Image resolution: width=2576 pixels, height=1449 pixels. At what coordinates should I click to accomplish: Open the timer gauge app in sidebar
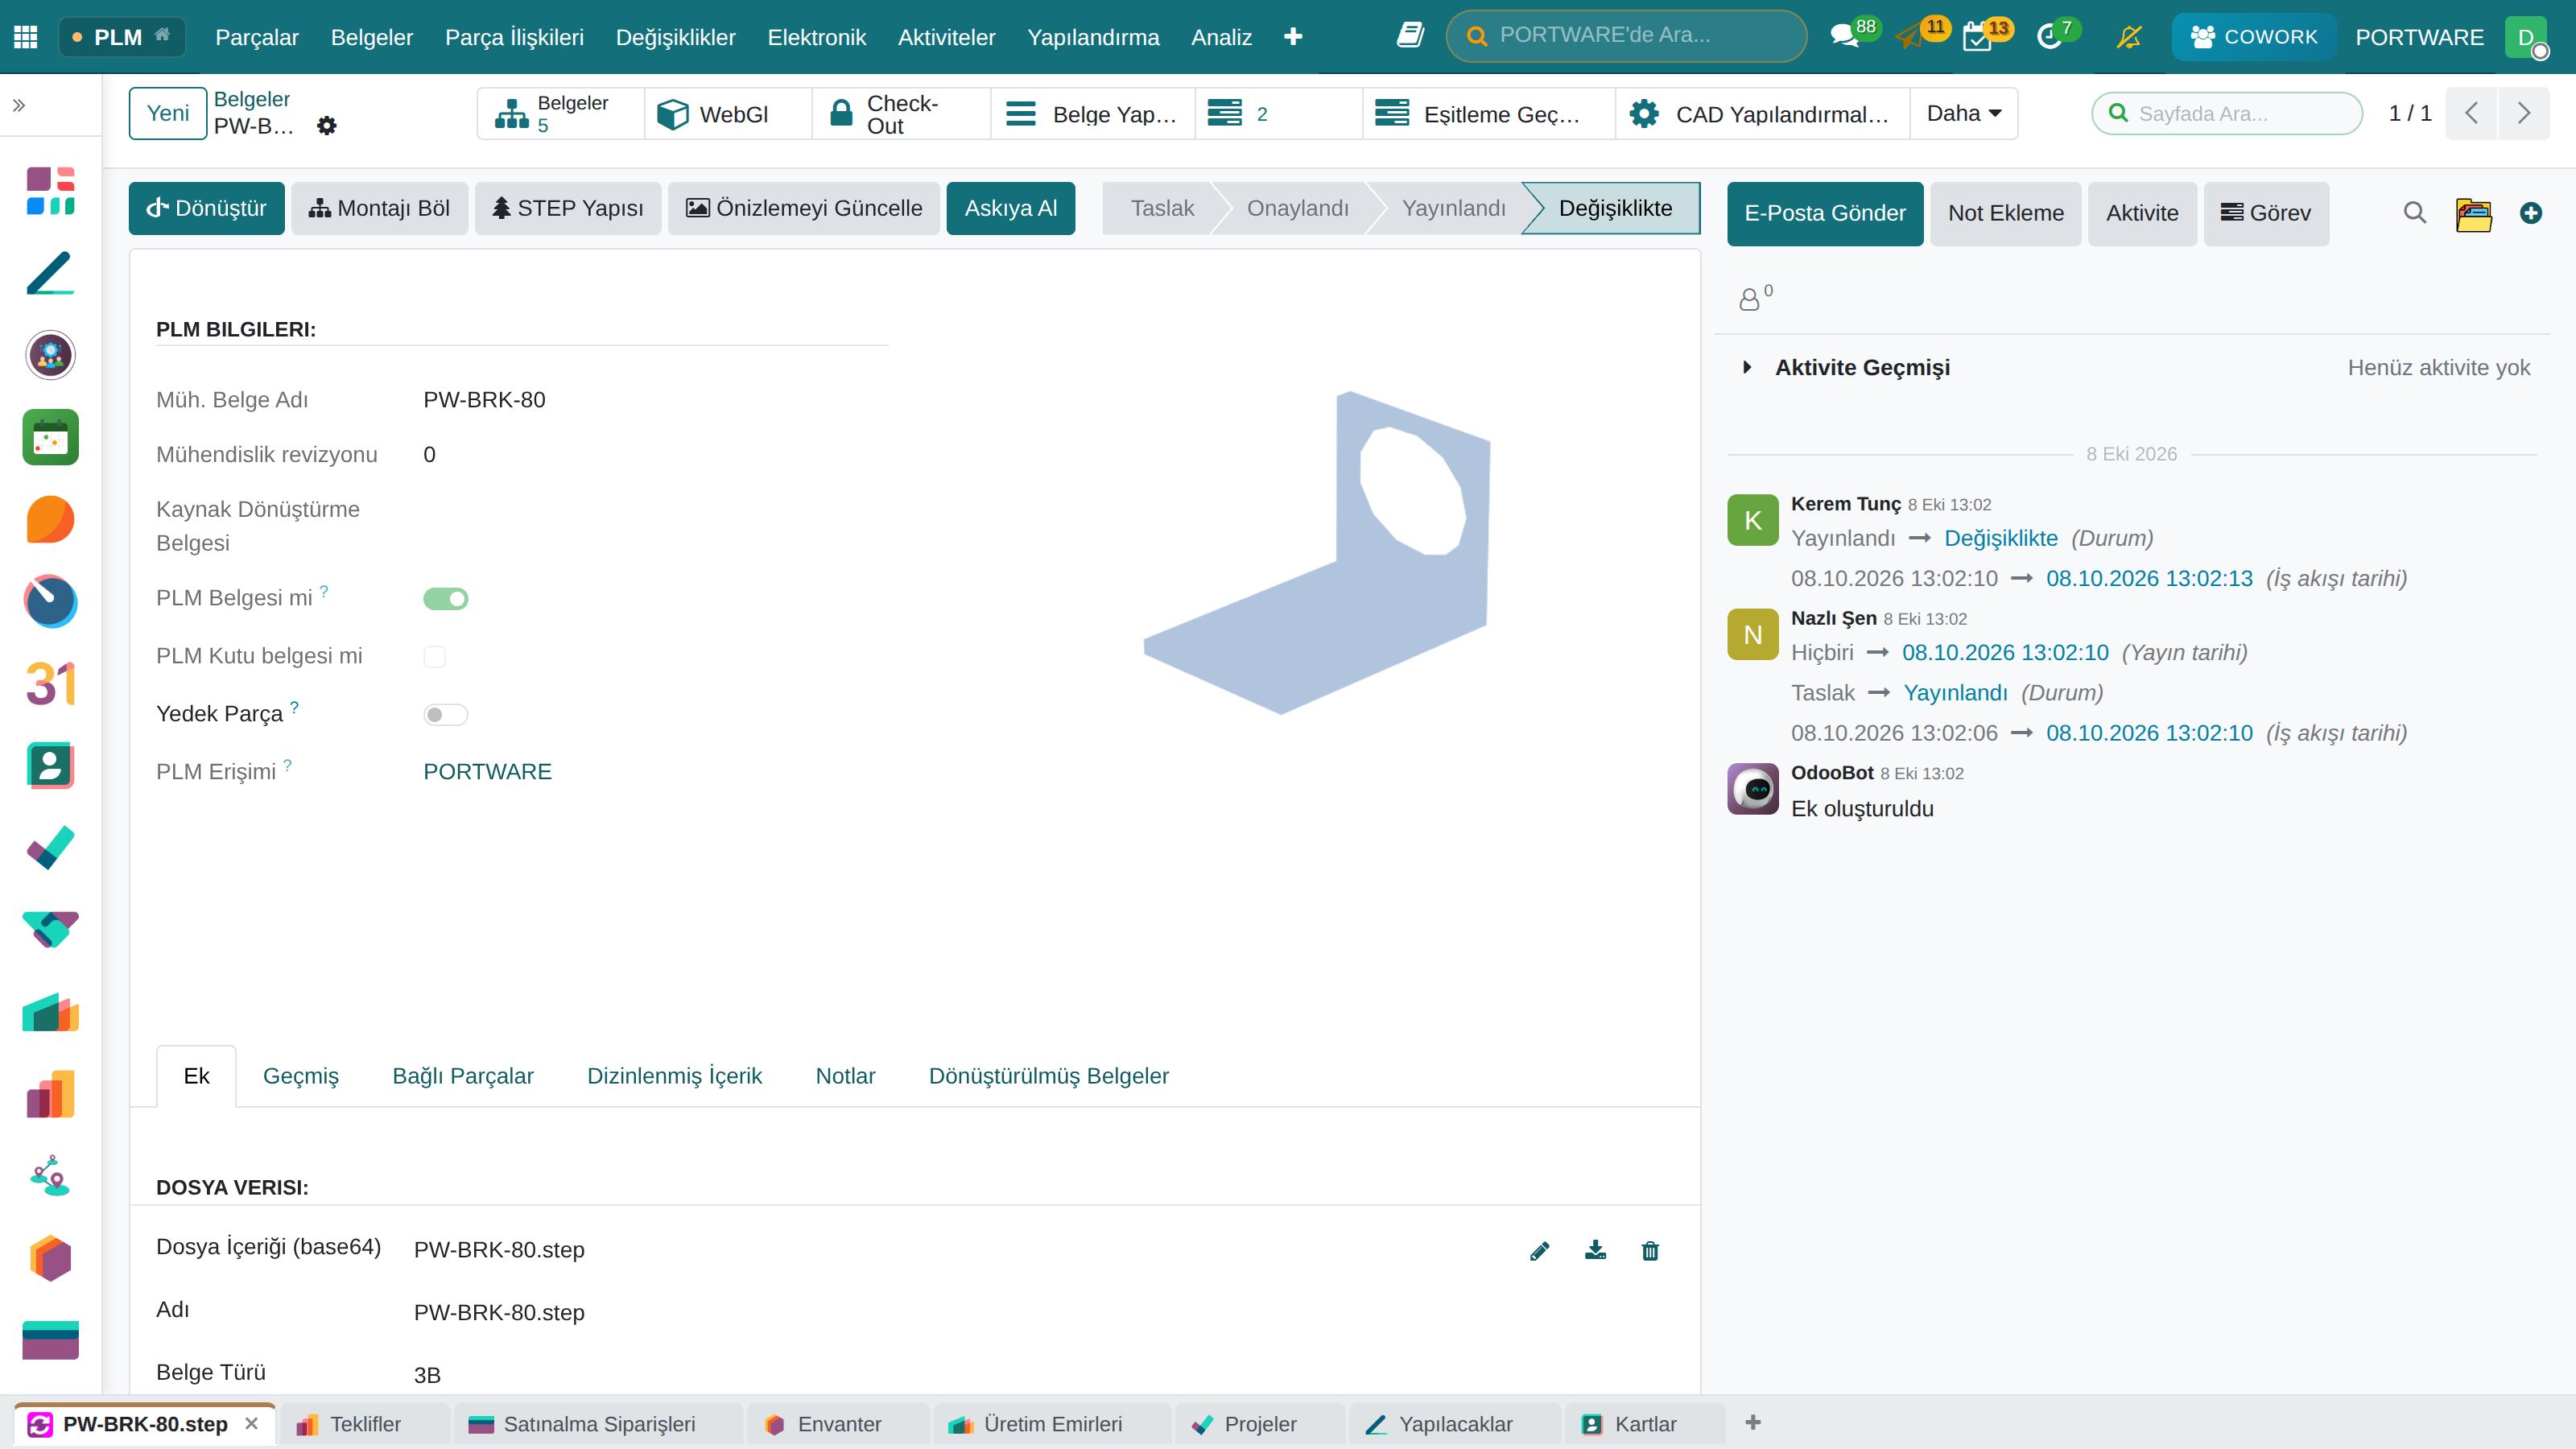(x=50, y=601)
